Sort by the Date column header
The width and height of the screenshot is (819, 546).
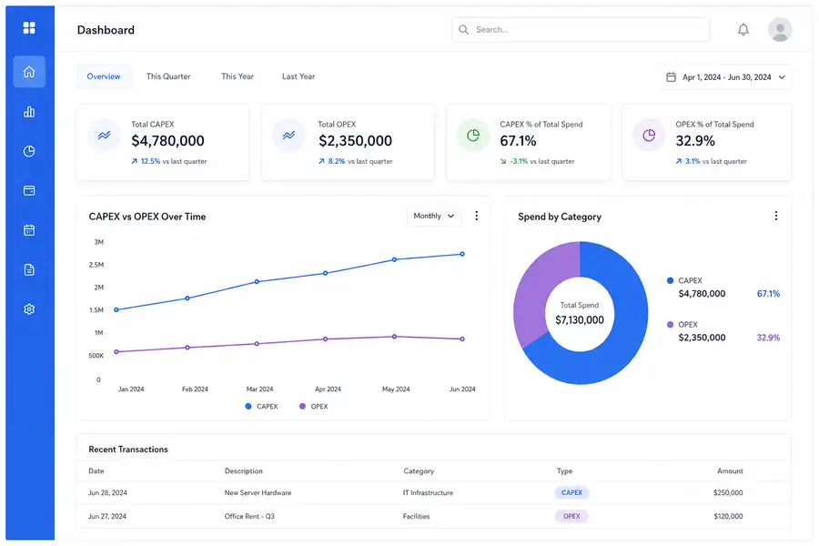(x=96, y=470)
